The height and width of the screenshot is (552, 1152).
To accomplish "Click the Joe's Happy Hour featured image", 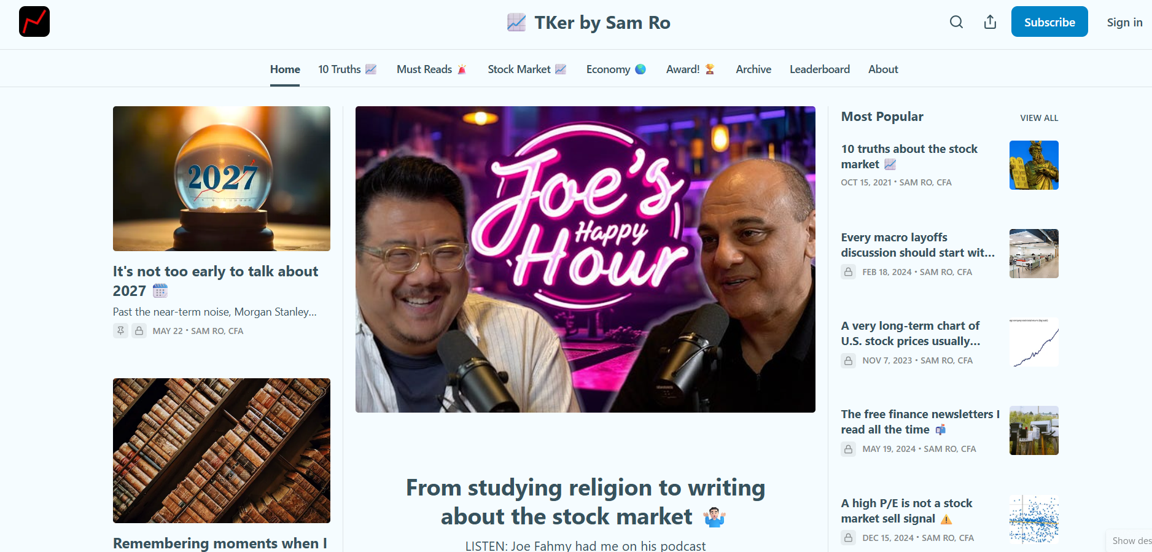I will click(585, 259).
